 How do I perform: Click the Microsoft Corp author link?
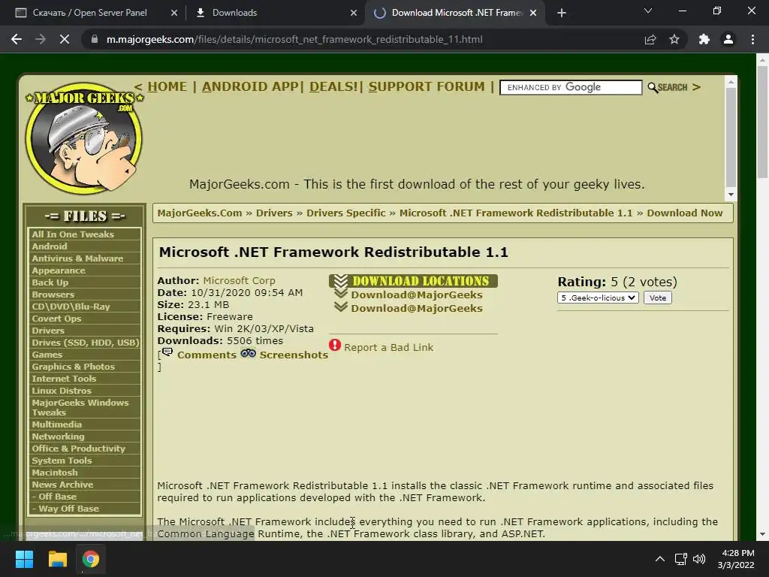click(x=240, y=281)
